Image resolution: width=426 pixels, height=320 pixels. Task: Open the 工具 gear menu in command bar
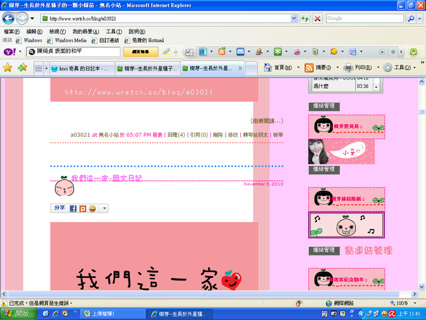[399, 67]
